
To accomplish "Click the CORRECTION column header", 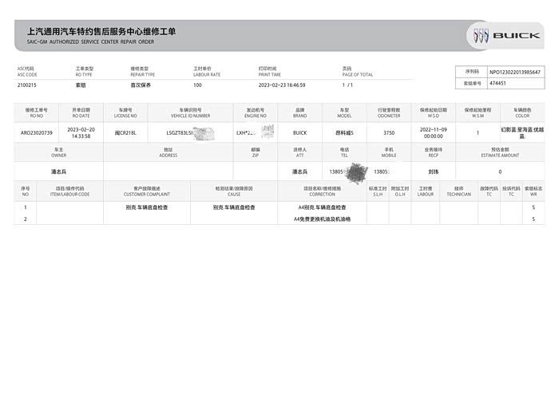I will pyautogui.click(x=323, y=191).
